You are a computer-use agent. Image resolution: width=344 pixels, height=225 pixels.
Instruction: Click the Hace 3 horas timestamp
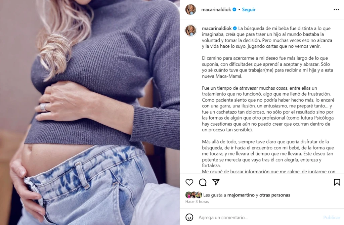[197, 201]
